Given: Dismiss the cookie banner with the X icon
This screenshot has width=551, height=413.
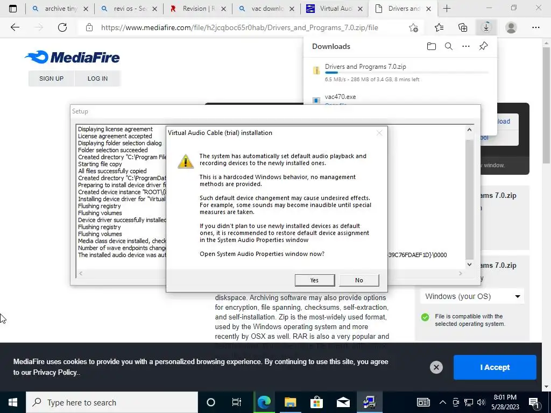Looking at the screenshot, I should pos(436,367).
